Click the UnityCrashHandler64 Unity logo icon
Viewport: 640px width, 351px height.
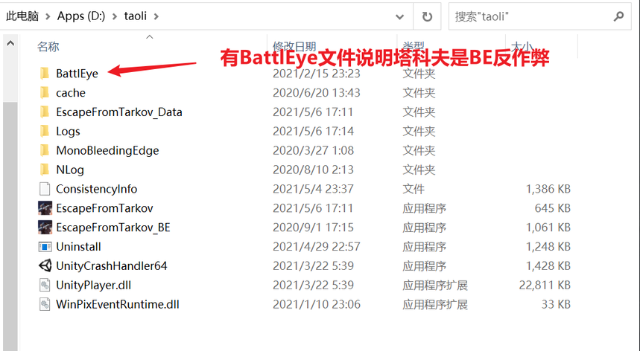(45, 265)
